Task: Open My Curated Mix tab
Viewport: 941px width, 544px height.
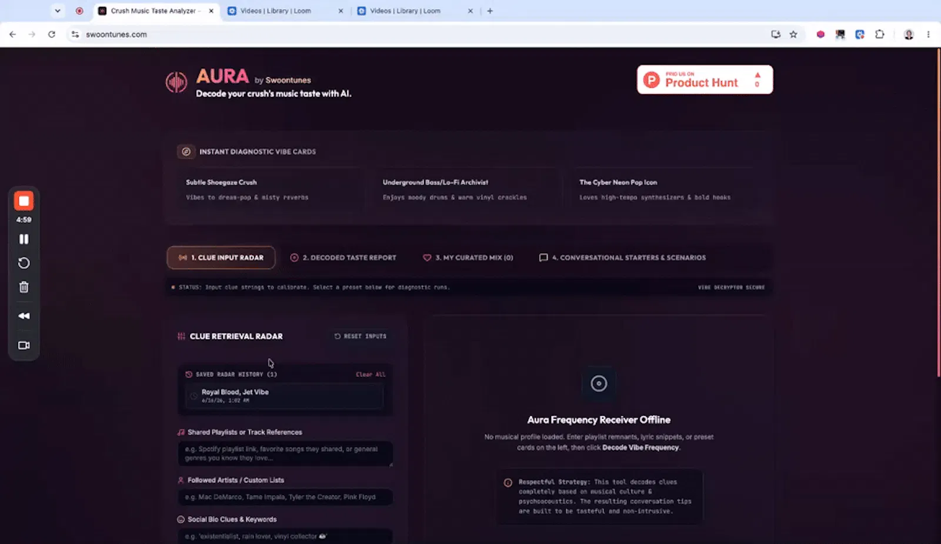Action: pyautogui.click(x=468, y=258)
